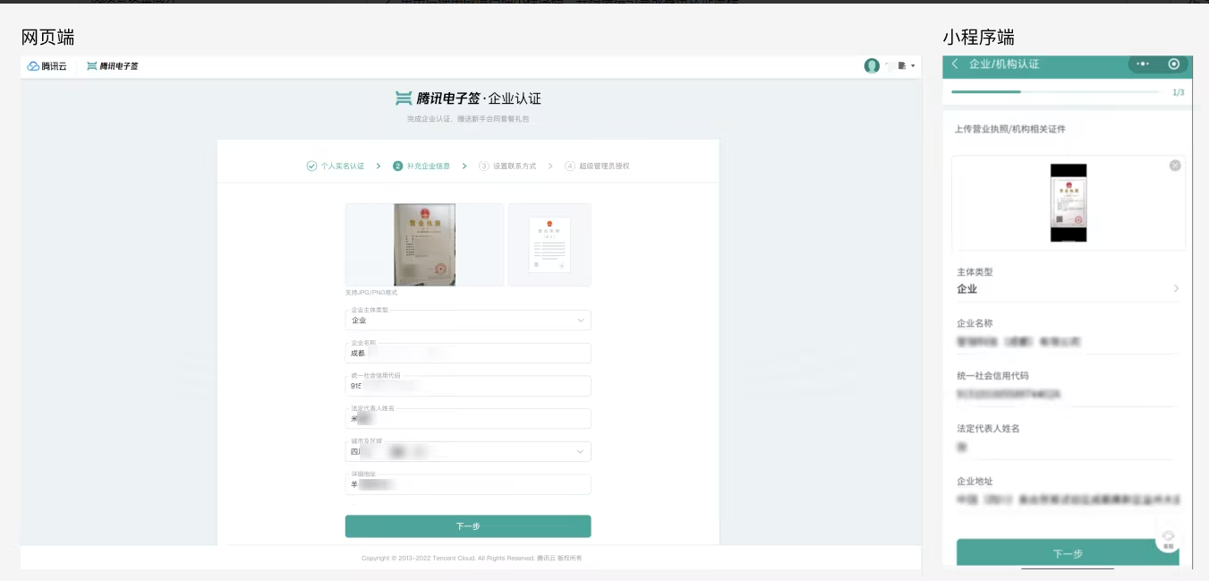Click the 企业名称 input field on web

click(468, 353)
